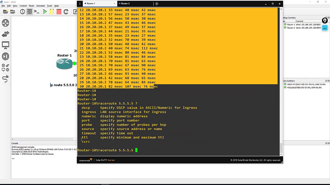This screenshot has width=330, height=185.
Task: Click the blue overlay widget button
Action: pyautogui.click(x=325, y=28)
